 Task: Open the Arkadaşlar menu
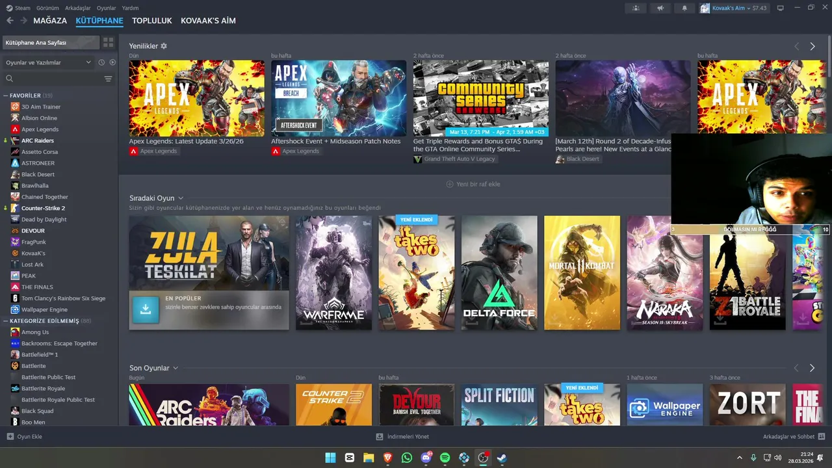pyautogui.click(x=78, y=8)
